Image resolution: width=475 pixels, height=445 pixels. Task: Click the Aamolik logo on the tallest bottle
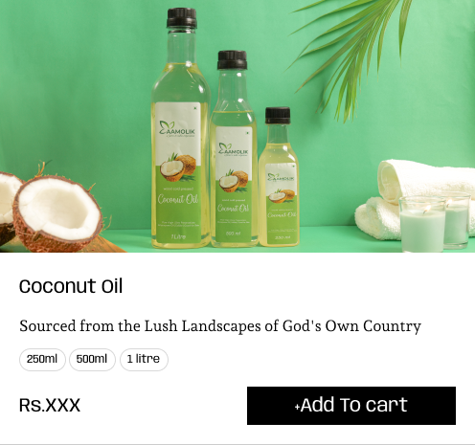pos(177,129)
